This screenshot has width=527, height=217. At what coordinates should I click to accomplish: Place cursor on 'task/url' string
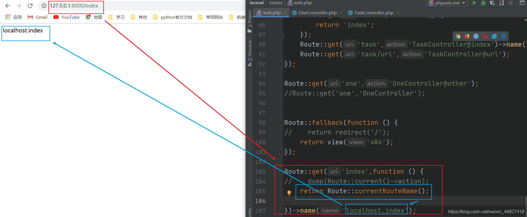[377, 54]
